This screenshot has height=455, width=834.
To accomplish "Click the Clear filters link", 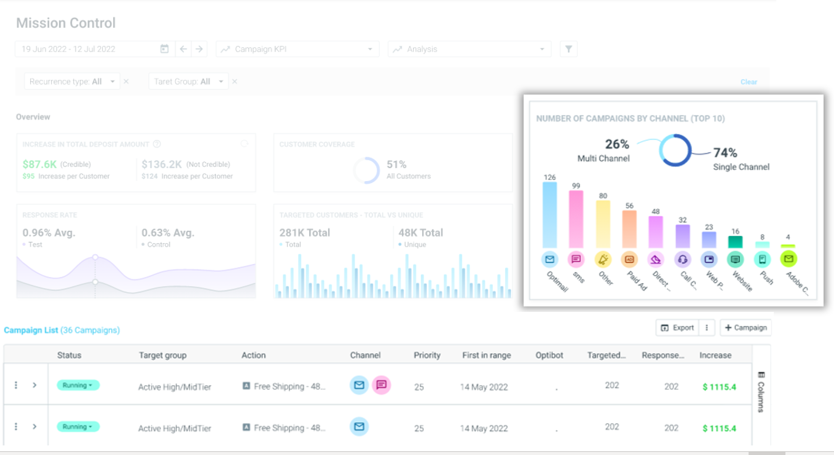I will [749, 82].
